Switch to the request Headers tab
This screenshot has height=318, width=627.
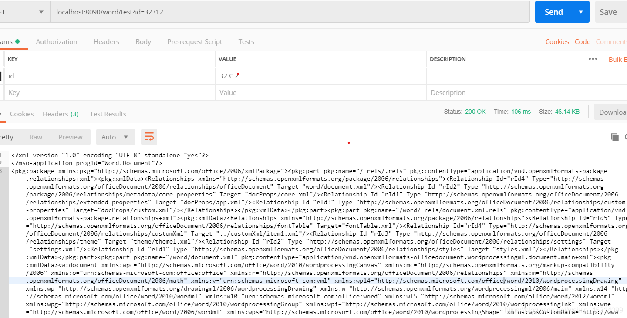(x=106, y=42)
